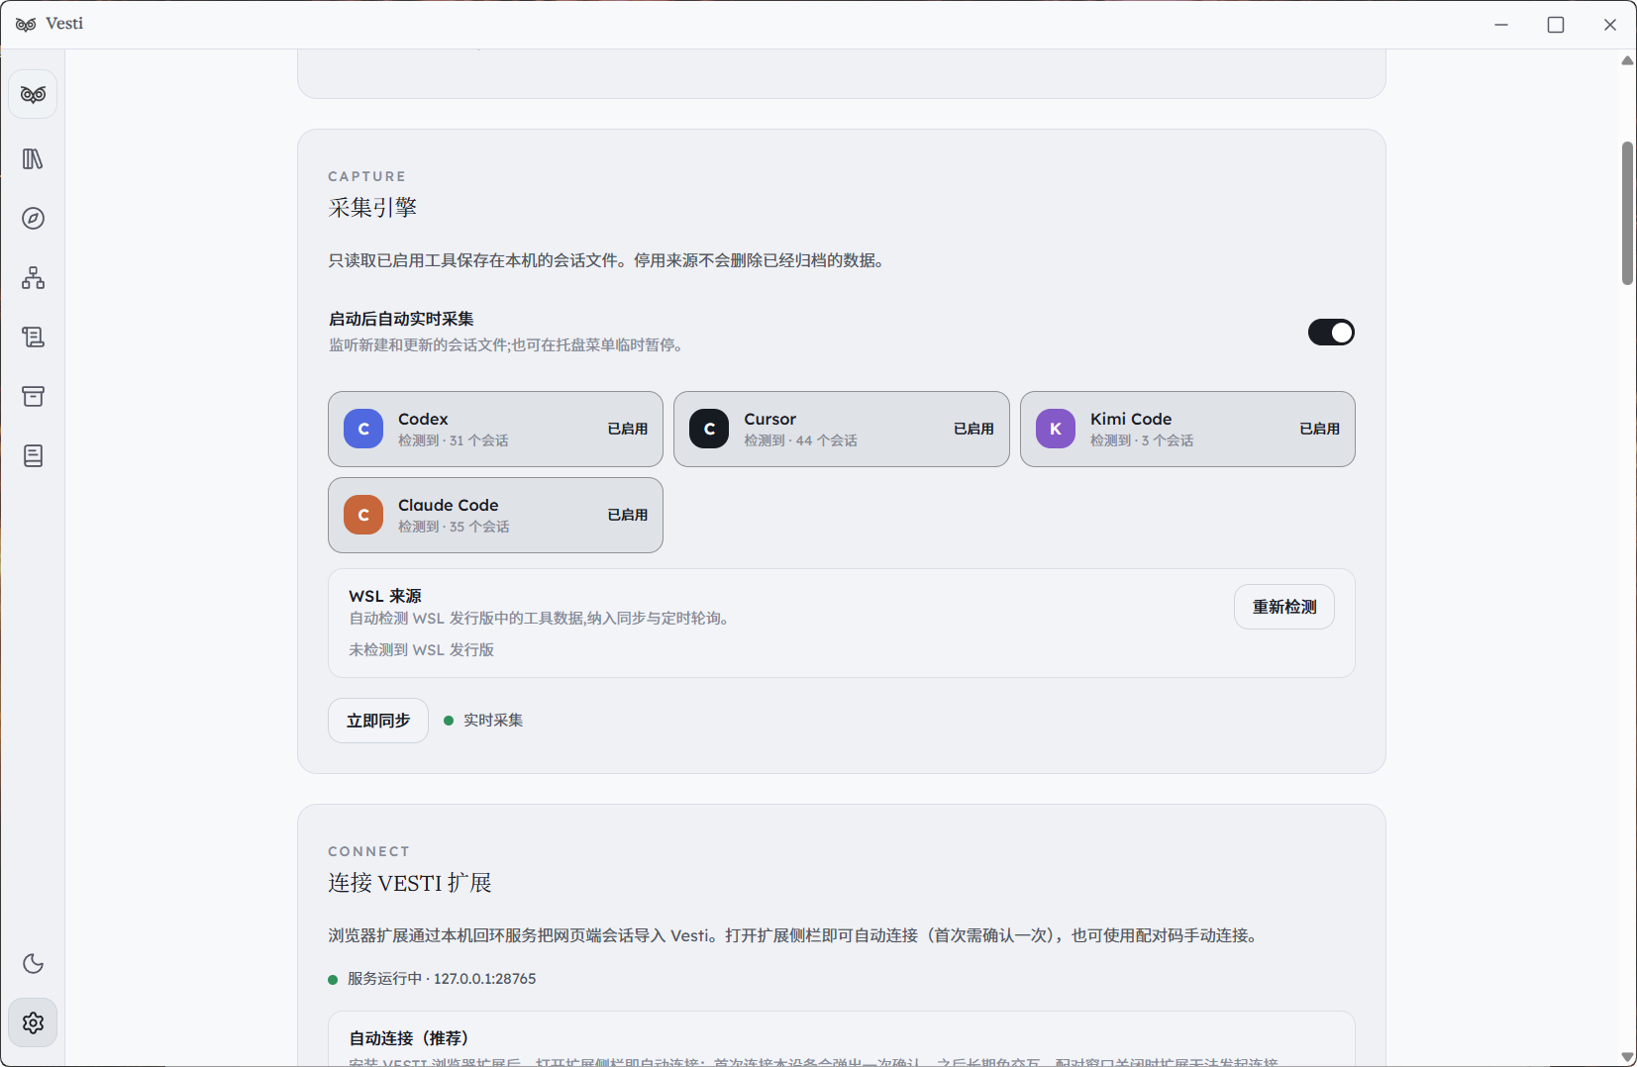
Task: Open the outline list sidebar icon
Action: click(33, 338)
